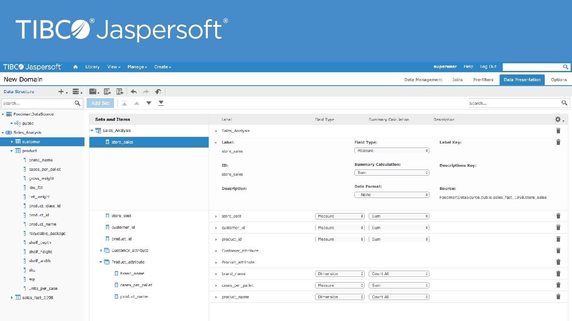Click the Undo arrow toolbar icon
572x321 pixels.
[134, 91]
